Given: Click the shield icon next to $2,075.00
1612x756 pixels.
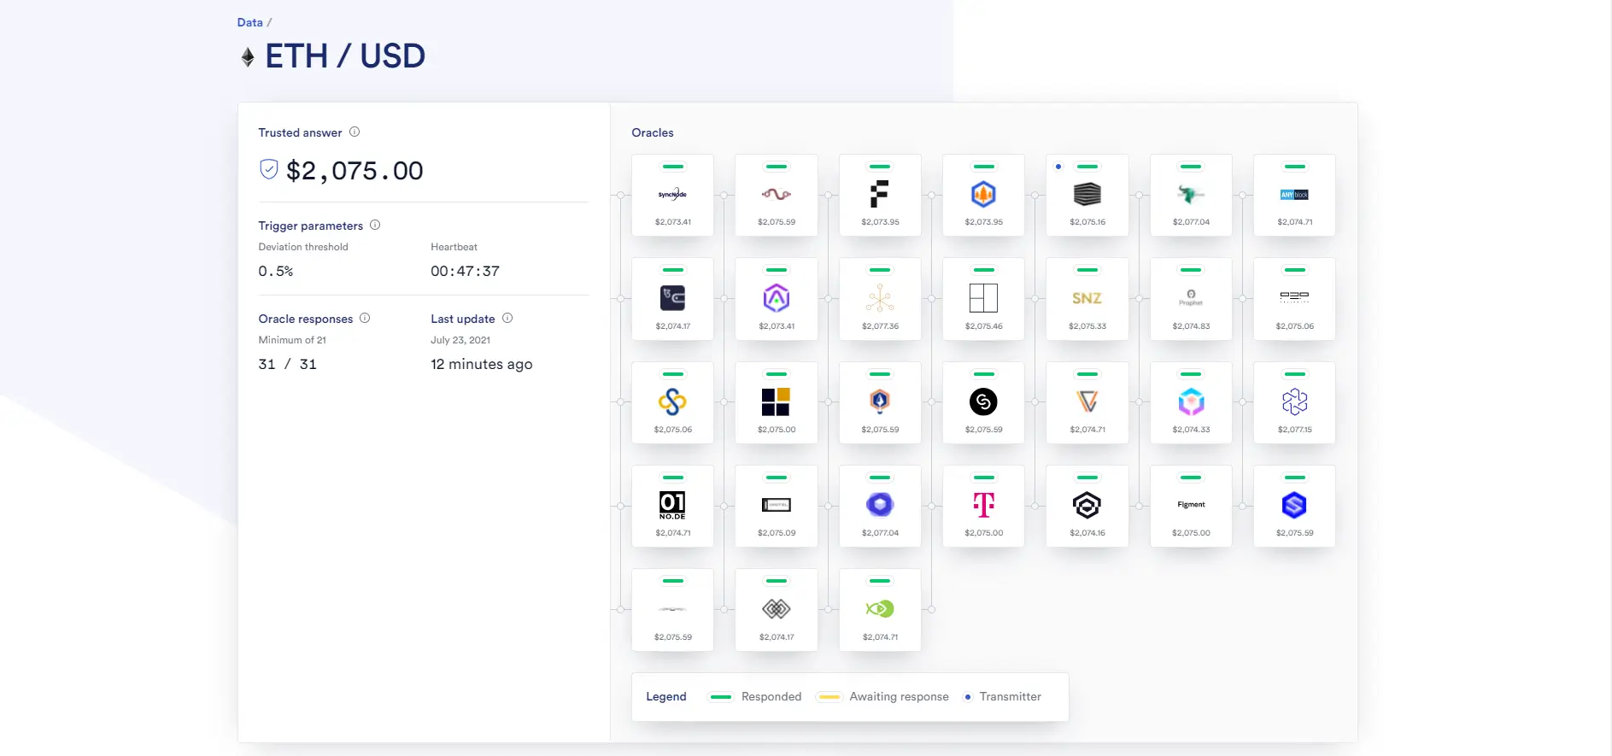Looking at the screenshot, I should coord(268,169).
